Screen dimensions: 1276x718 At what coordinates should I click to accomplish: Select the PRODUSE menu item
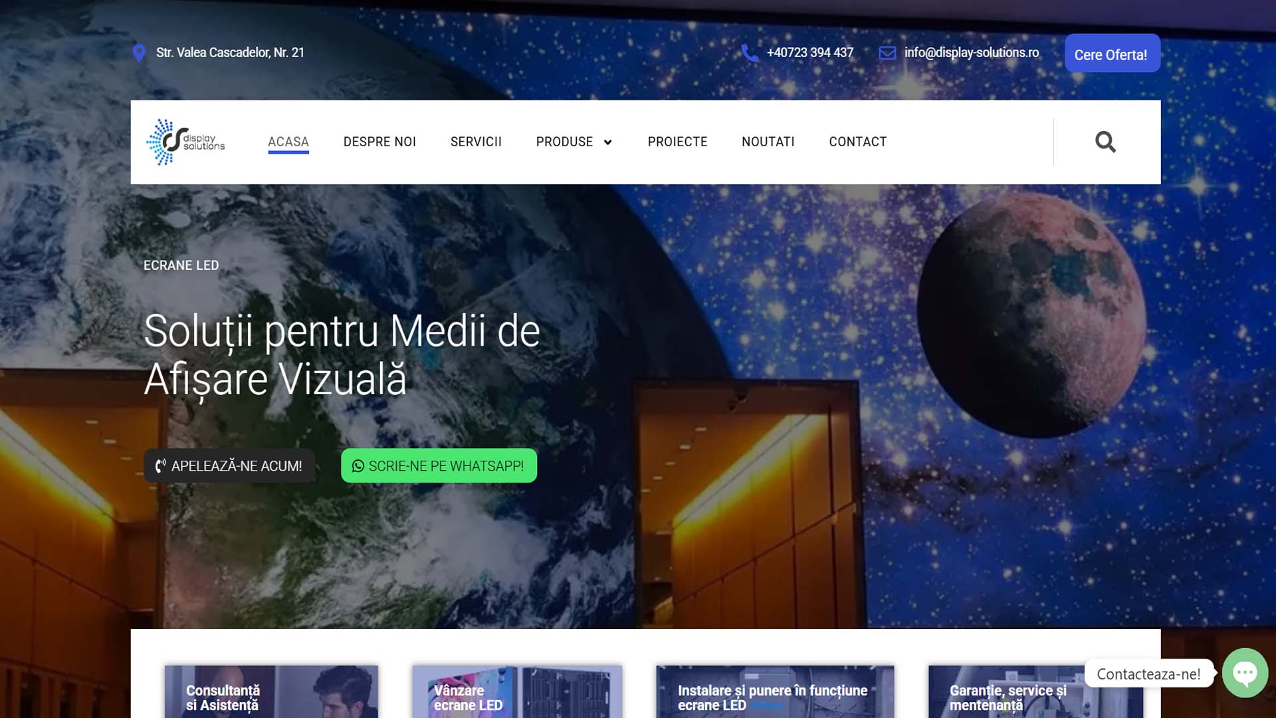pos(564,142)
